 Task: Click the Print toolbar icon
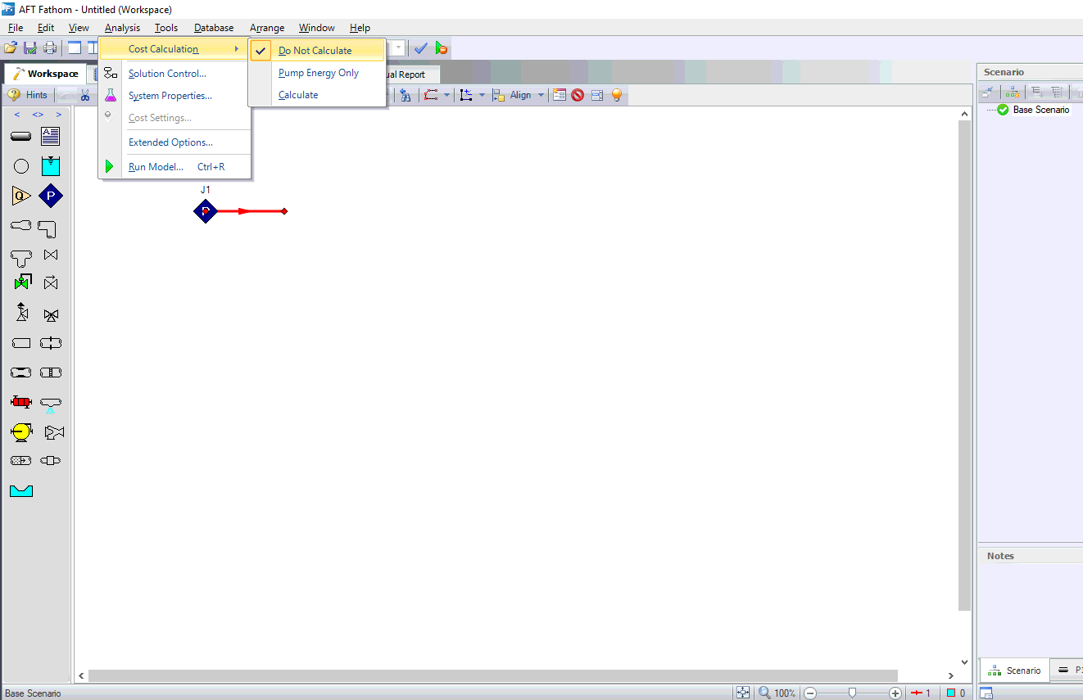click(50, 48)
